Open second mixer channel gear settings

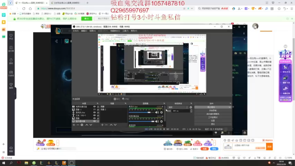[x=162, y=121]
